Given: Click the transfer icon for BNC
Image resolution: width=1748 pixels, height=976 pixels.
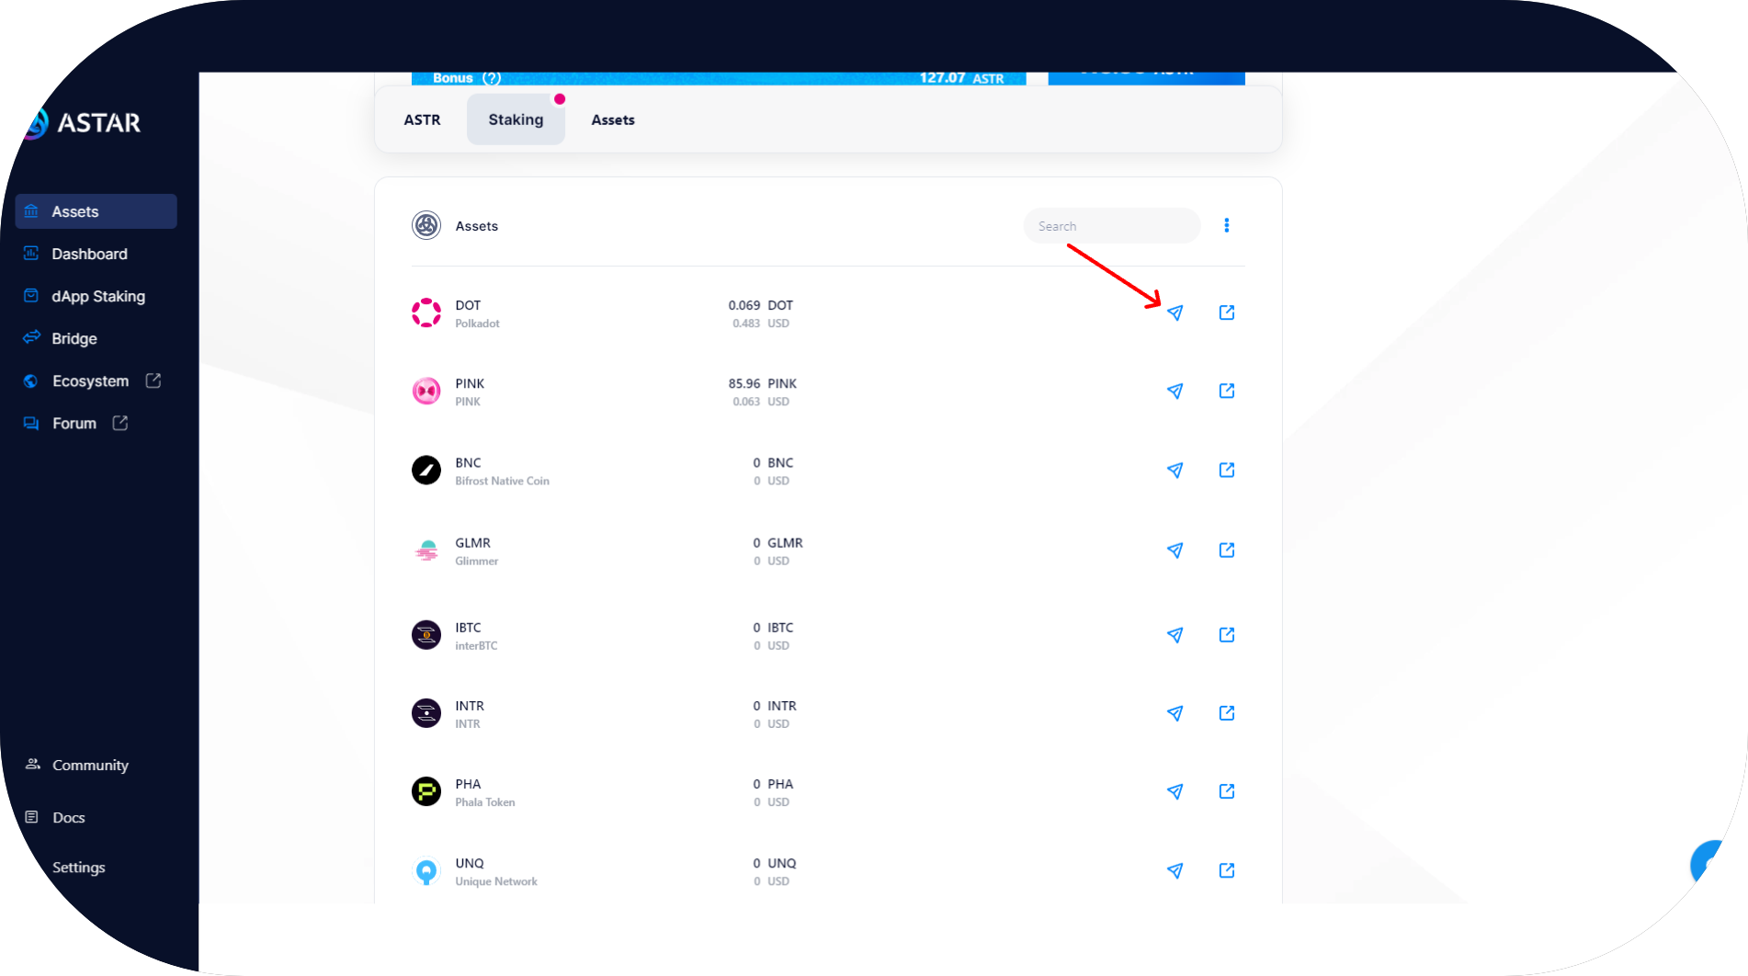Looking at the screenshot, I should 1175,471.
